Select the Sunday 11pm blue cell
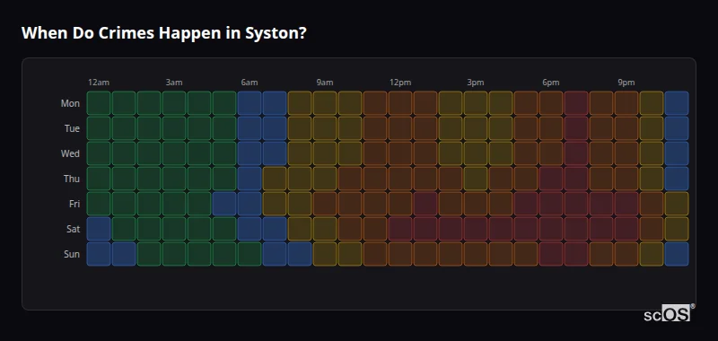This screenshot has width=718, height=341. coord(677,254)
